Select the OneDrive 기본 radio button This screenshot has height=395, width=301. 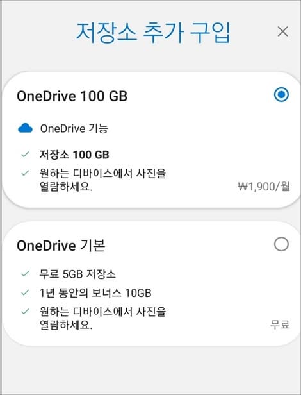coord(281,244)
